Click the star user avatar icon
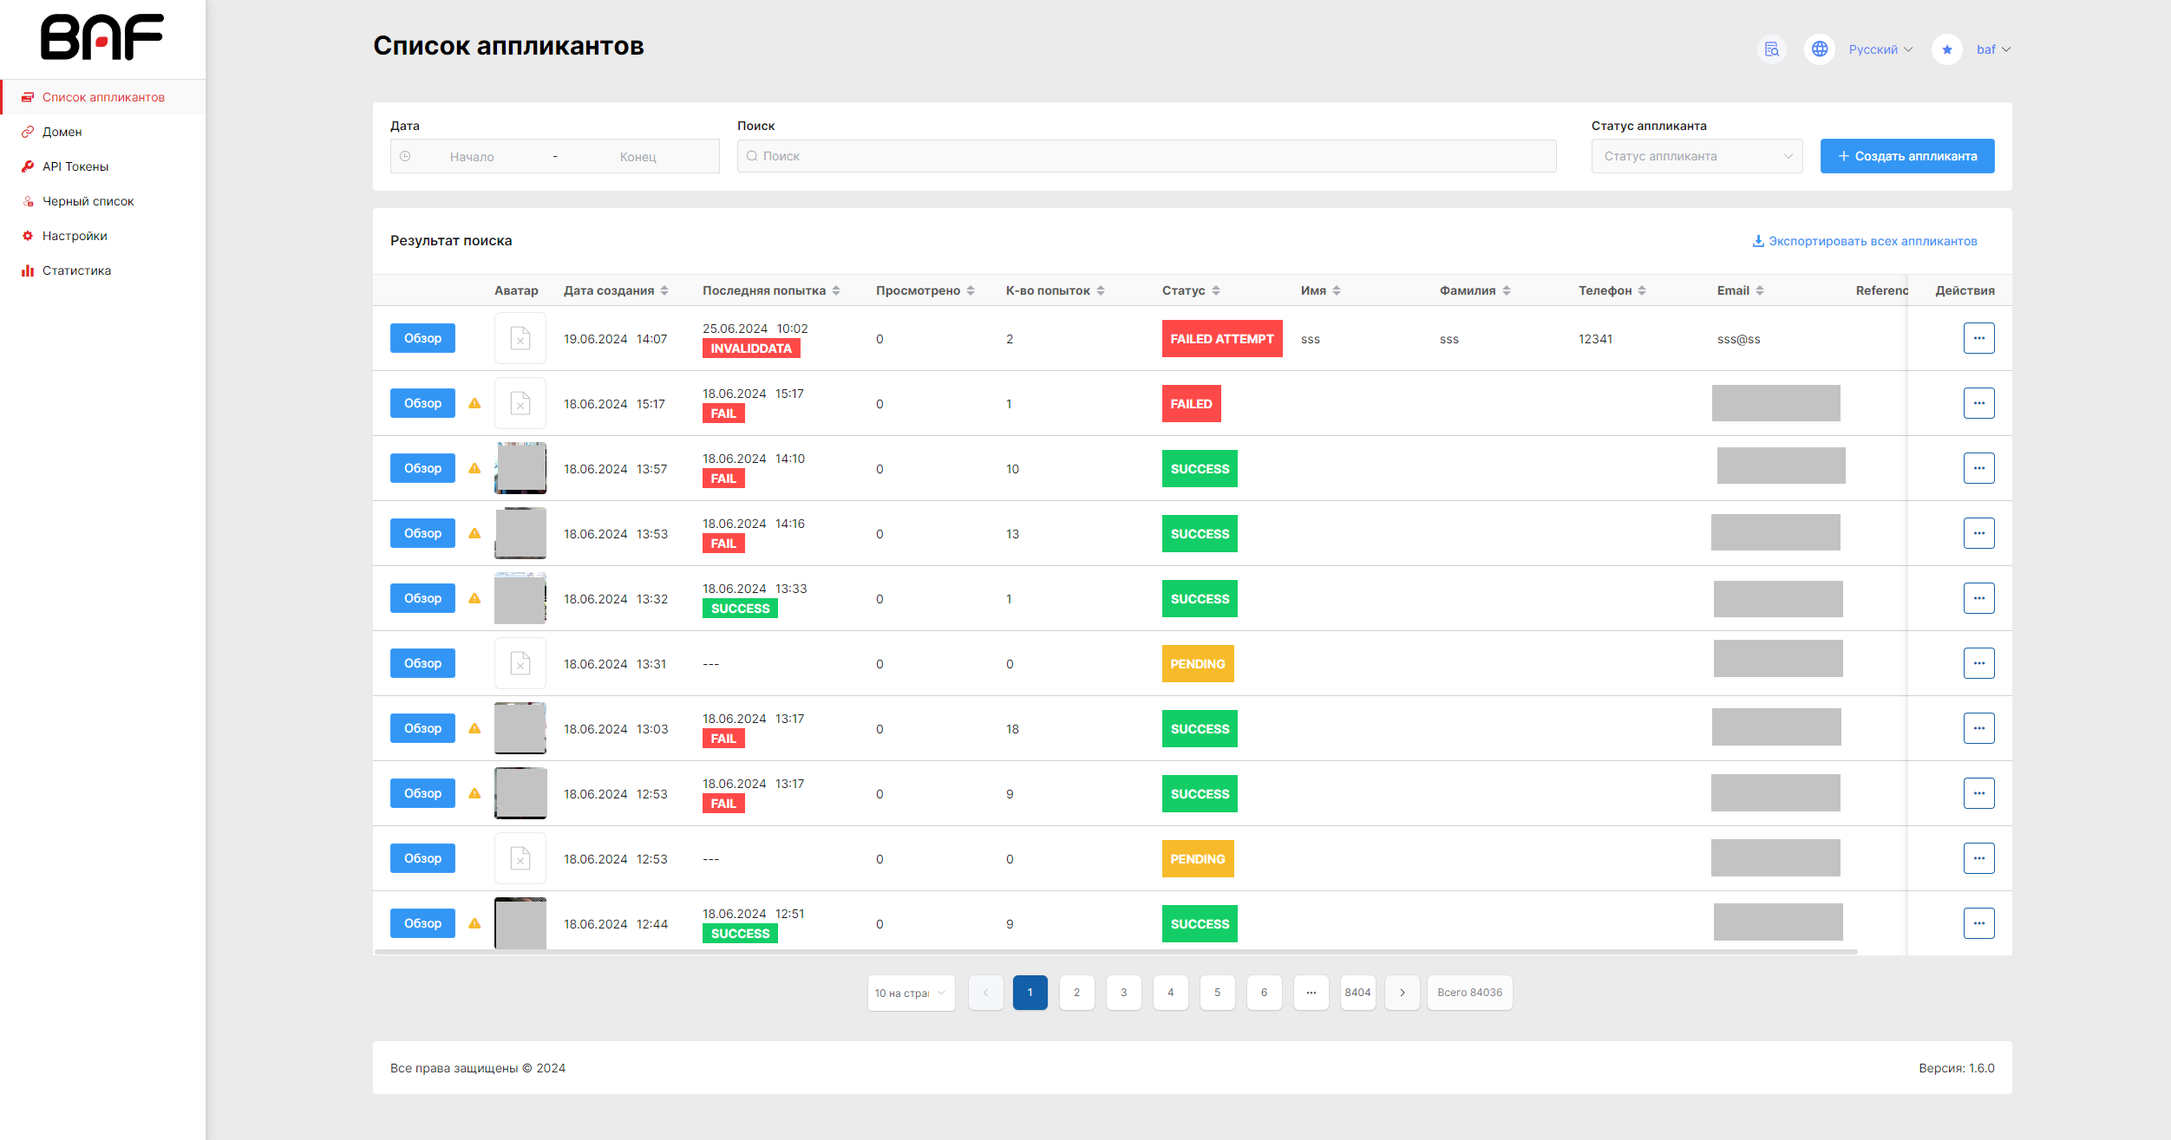The width and height of the screenshot is (2171, 1140). click(x=1946, y=49)
